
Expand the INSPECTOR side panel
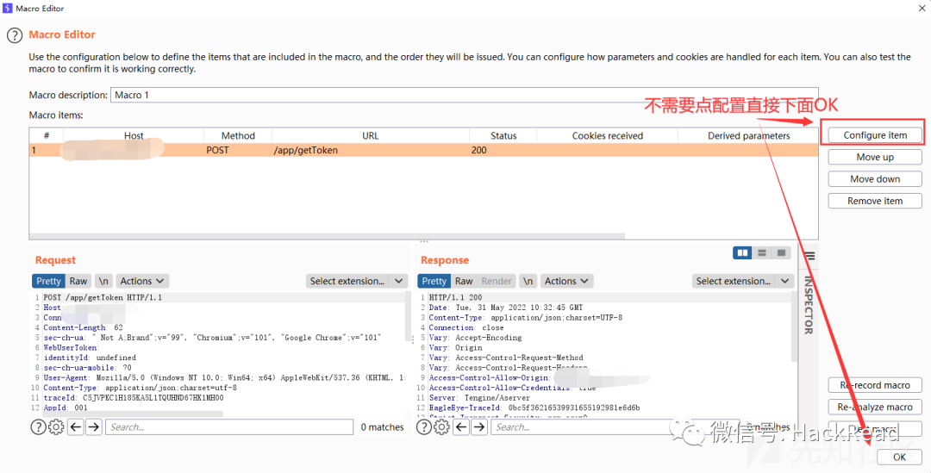[808, 304]
